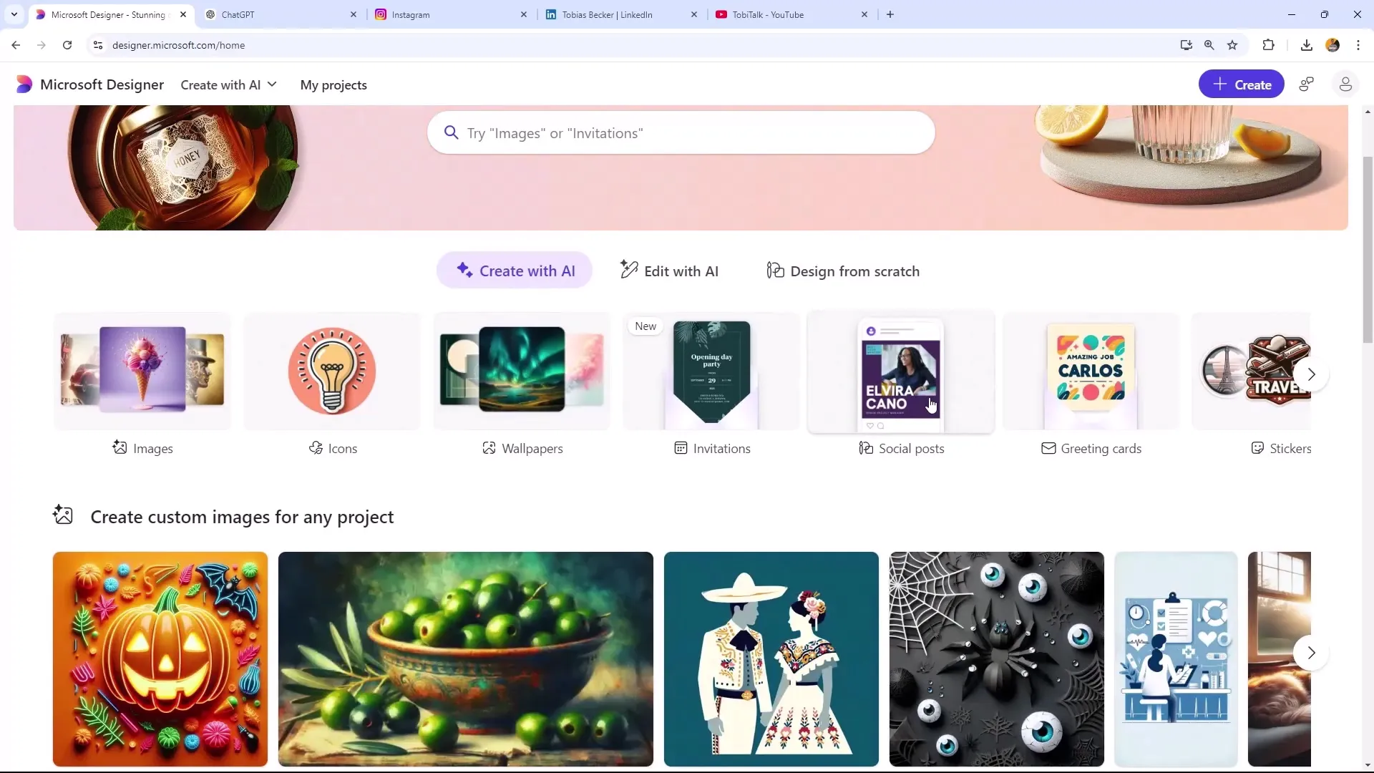This screenshot has height=773, width=1374.
Task: Click the share/network icon top right
Action: pos(1310,84)
